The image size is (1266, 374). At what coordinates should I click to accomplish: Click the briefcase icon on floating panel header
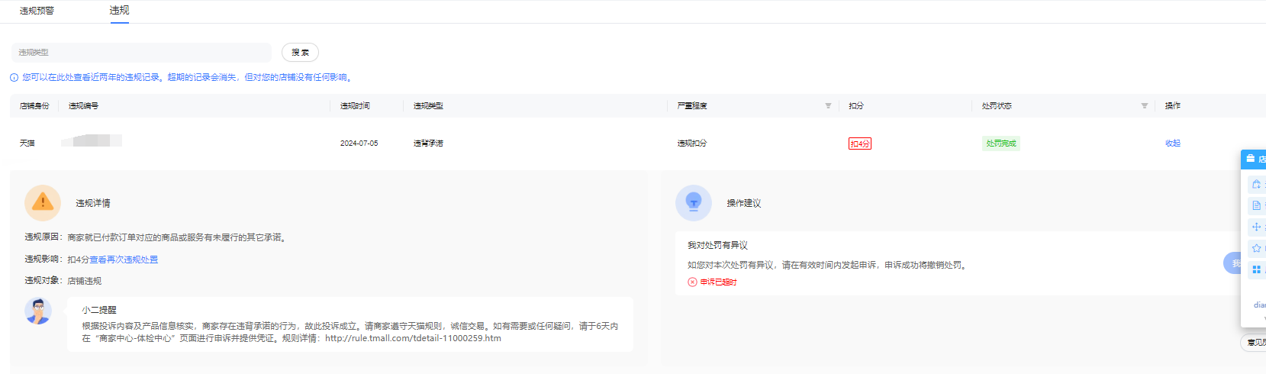click(1251, 159)
